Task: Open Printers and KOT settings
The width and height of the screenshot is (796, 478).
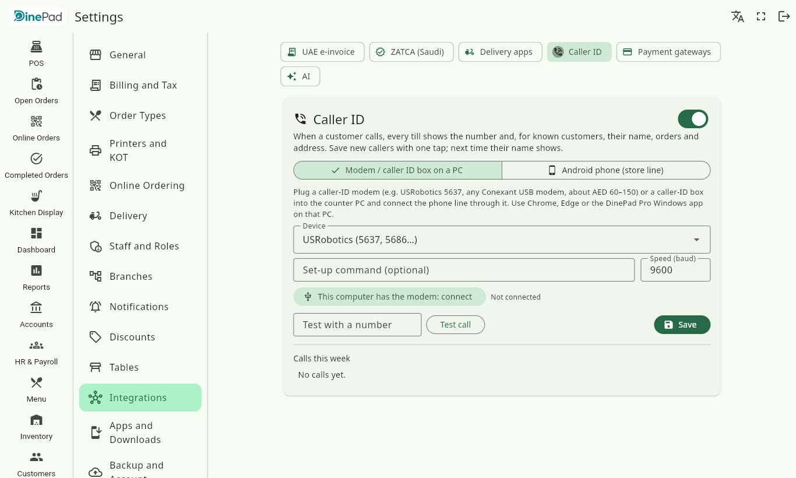Action: click(x=140, y=150)
